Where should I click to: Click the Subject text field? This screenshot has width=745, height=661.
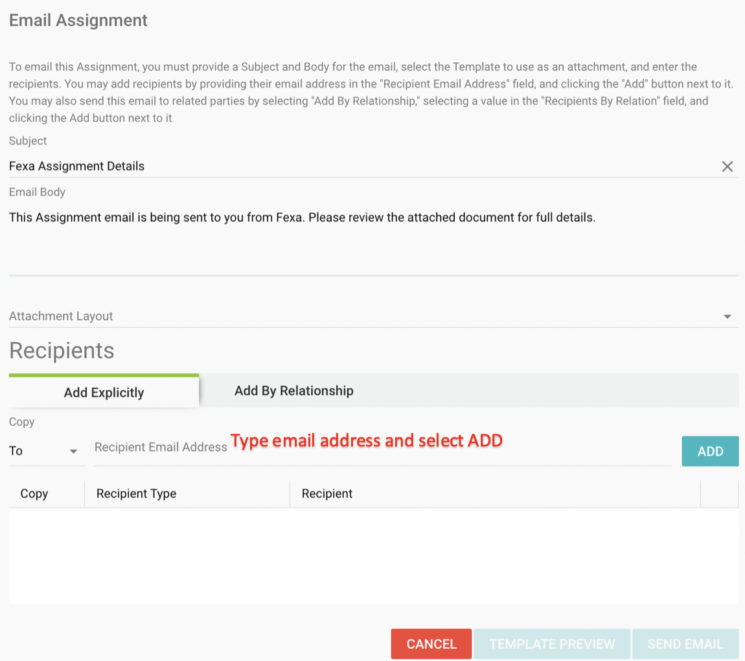pyautogui.click(x=363, y=167)
